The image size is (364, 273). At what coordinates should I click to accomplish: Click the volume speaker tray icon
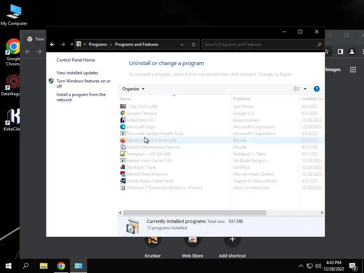(318, 266)
